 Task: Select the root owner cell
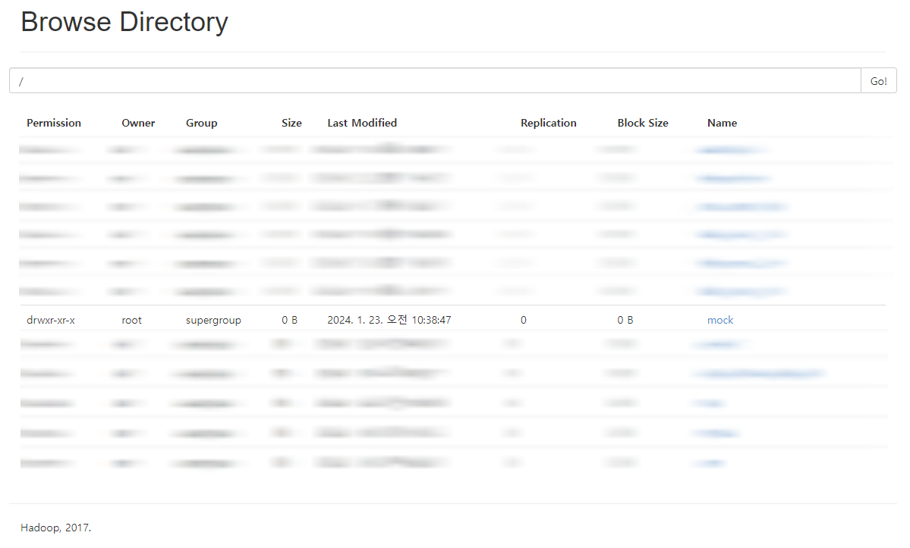coord(132,321)
